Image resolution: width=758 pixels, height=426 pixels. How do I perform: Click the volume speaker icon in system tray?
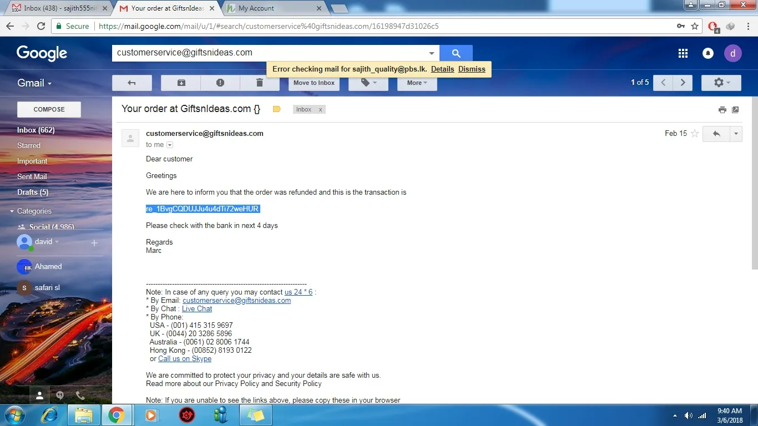[689, 415]
